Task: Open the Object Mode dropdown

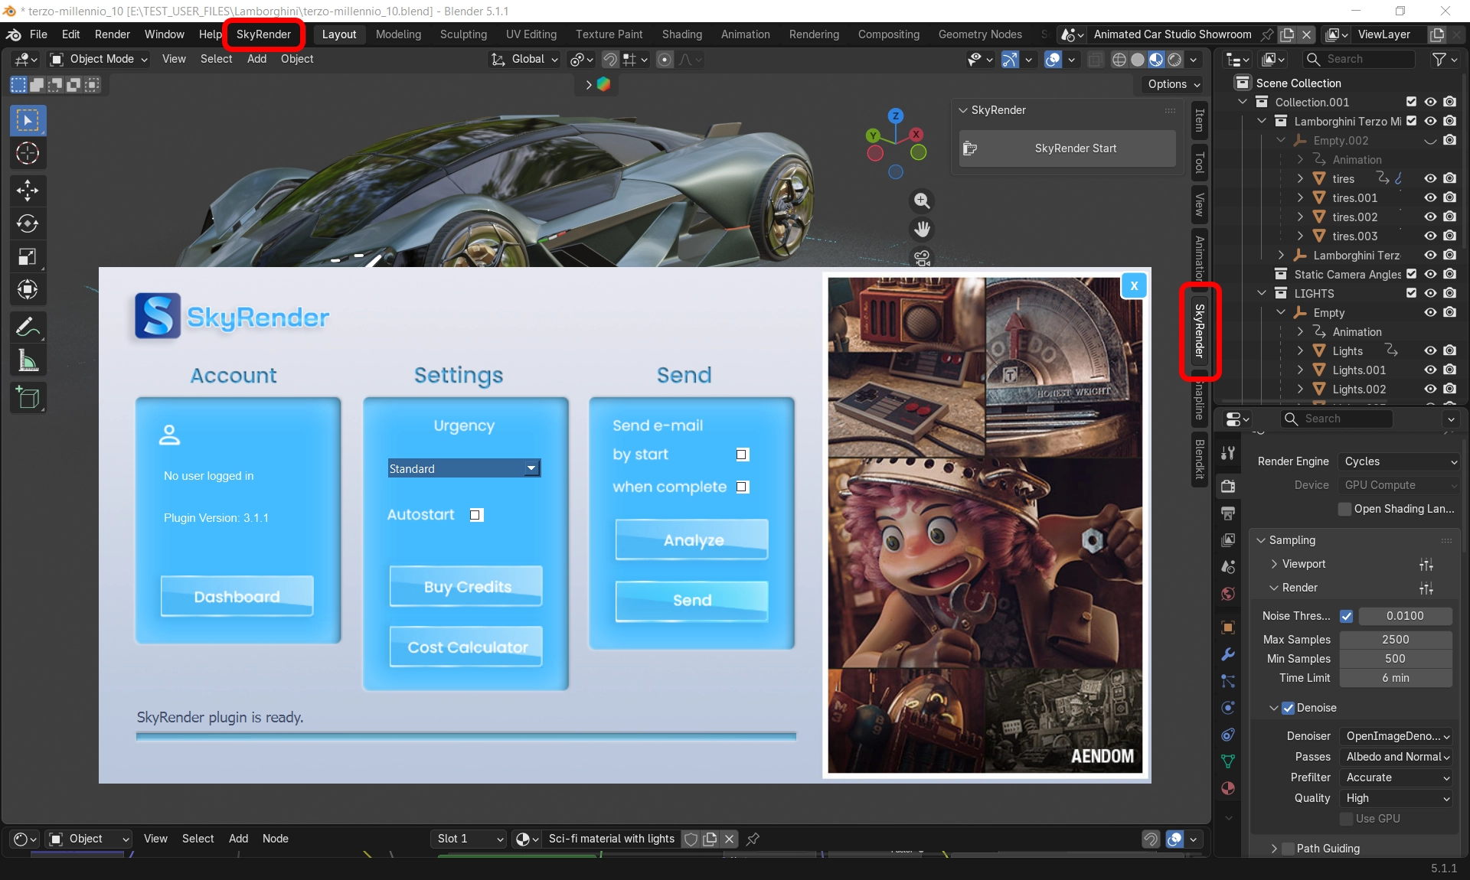Action: 98,59
